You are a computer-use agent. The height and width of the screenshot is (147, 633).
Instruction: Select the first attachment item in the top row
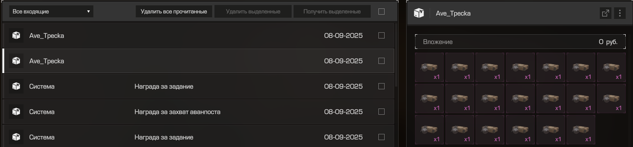pos(429,67)
